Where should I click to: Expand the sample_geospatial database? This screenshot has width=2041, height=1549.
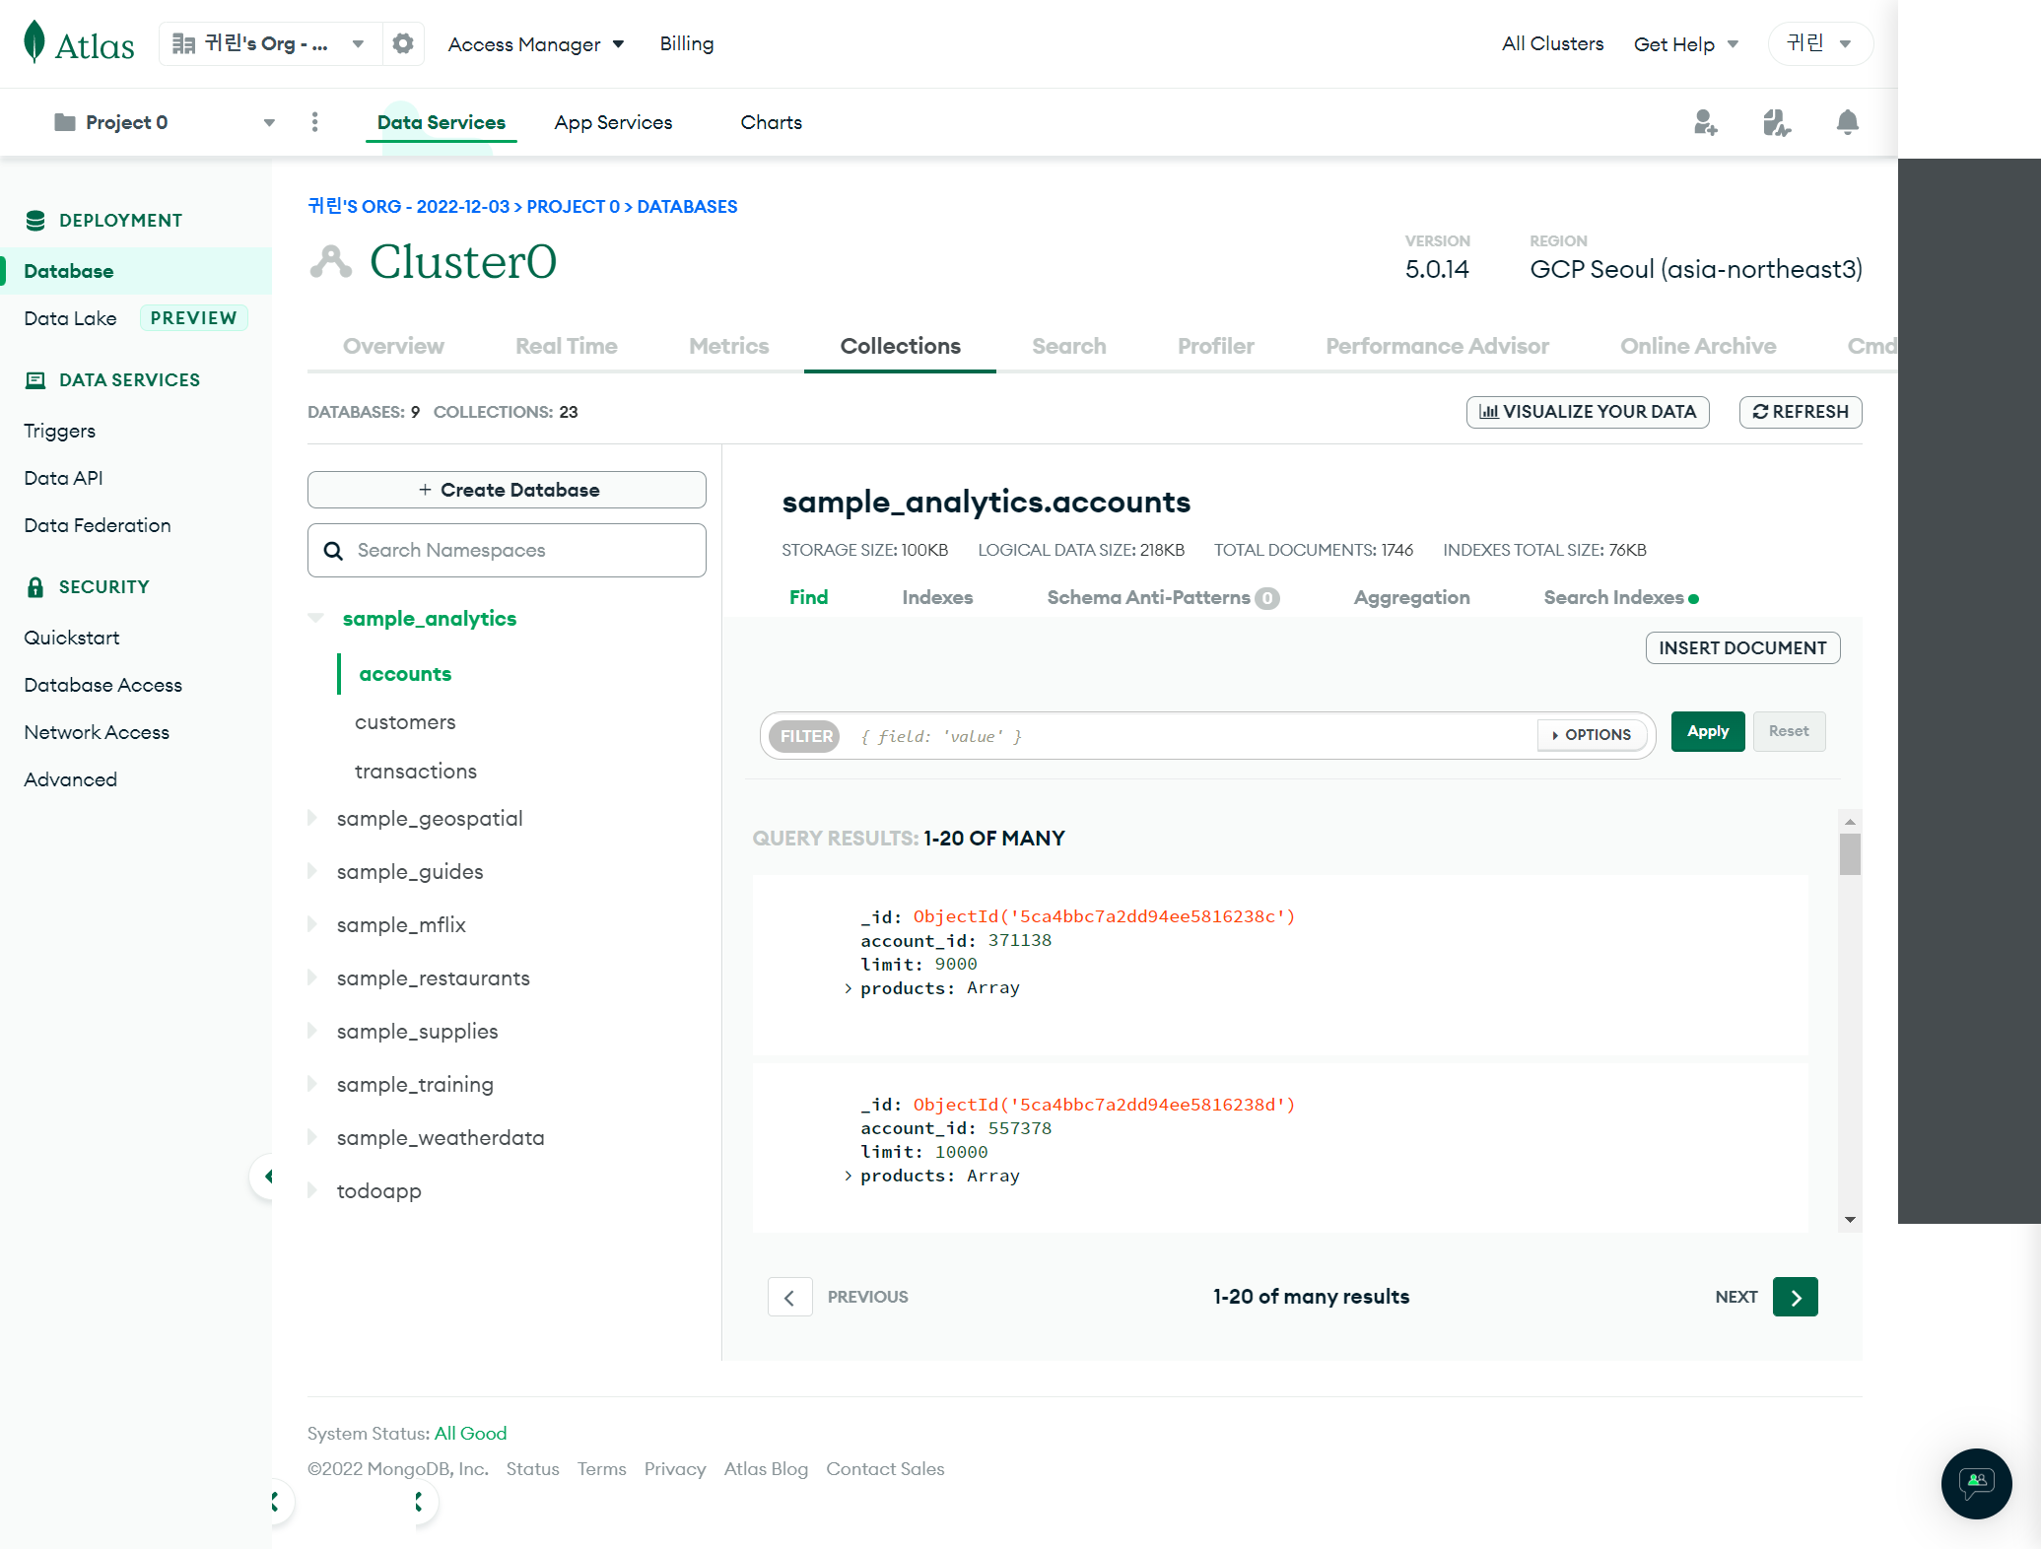(x=312, y=818)
